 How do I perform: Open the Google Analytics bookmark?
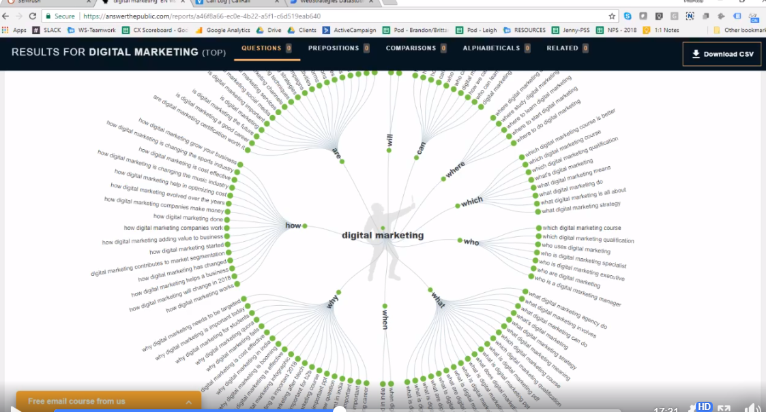(223, 30)
